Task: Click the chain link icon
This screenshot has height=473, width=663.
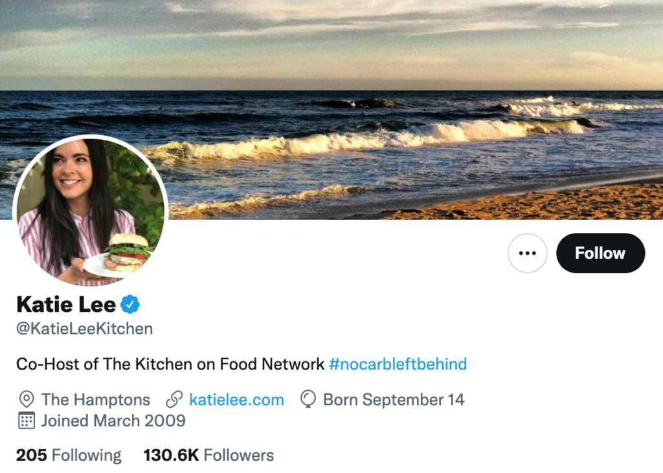Action: pyautogui.click(x=174, y=400)
